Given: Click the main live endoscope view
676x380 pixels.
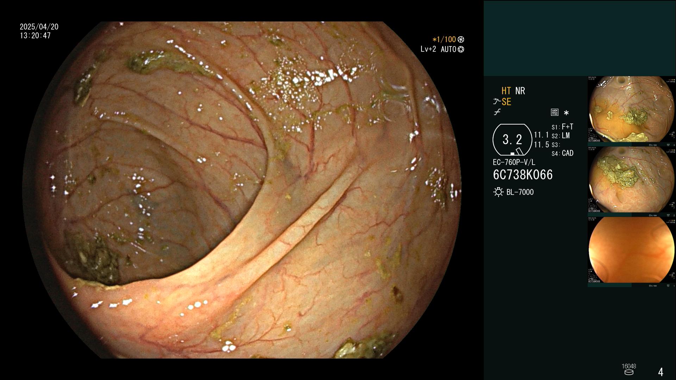Looking at the screenshot, I should [x=242, y=190].
